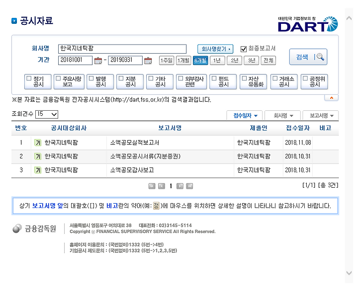Viewport: 358px width, 293px height.
Task: Click the scrollbar down arrow
Action: [349, 273]
